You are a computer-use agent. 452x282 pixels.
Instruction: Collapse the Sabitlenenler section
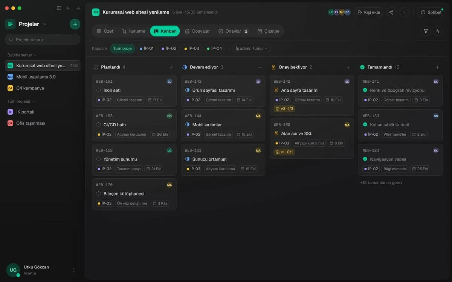coord(22,55)
